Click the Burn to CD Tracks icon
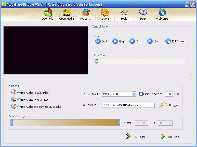 click(14, 106)
